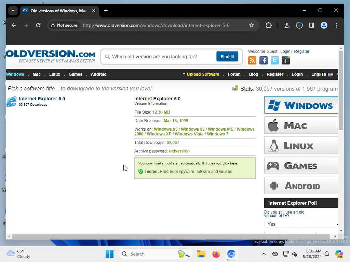Open the weather widget showing 65°F Cloudy
Screen dimensions: 350x262
tap(18, 254)
